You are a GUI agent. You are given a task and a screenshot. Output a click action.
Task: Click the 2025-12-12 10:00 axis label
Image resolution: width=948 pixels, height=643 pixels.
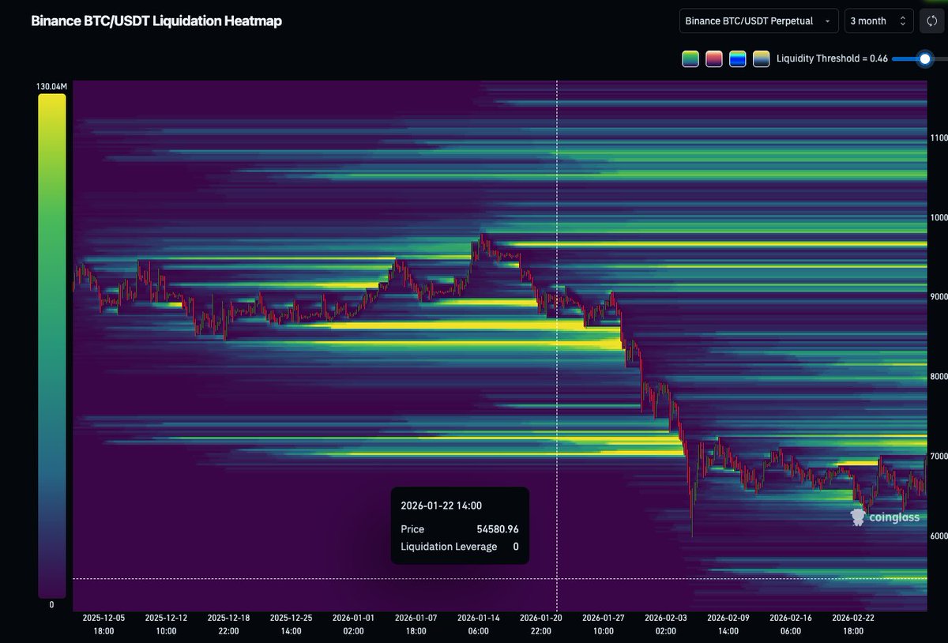(166, 625)
